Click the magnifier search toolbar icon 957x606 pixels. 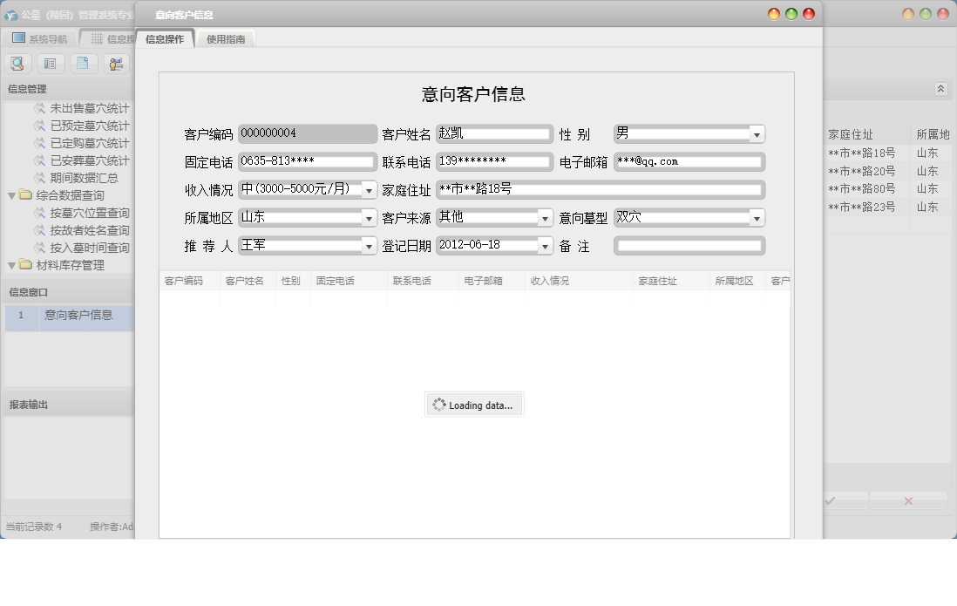coord(17,64)
